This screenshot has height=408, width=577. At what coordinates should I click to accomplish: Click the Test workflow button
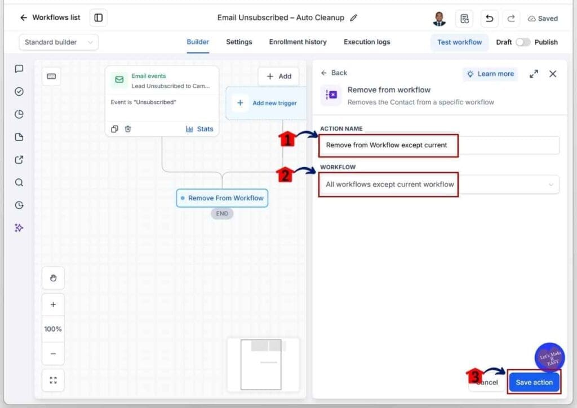point(459,42)
